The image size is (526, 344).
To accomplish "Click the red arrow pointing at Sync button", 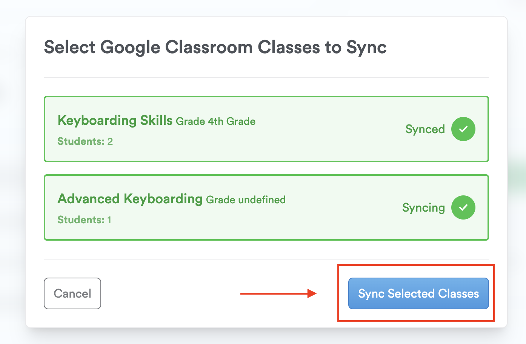I will [278, 293].
